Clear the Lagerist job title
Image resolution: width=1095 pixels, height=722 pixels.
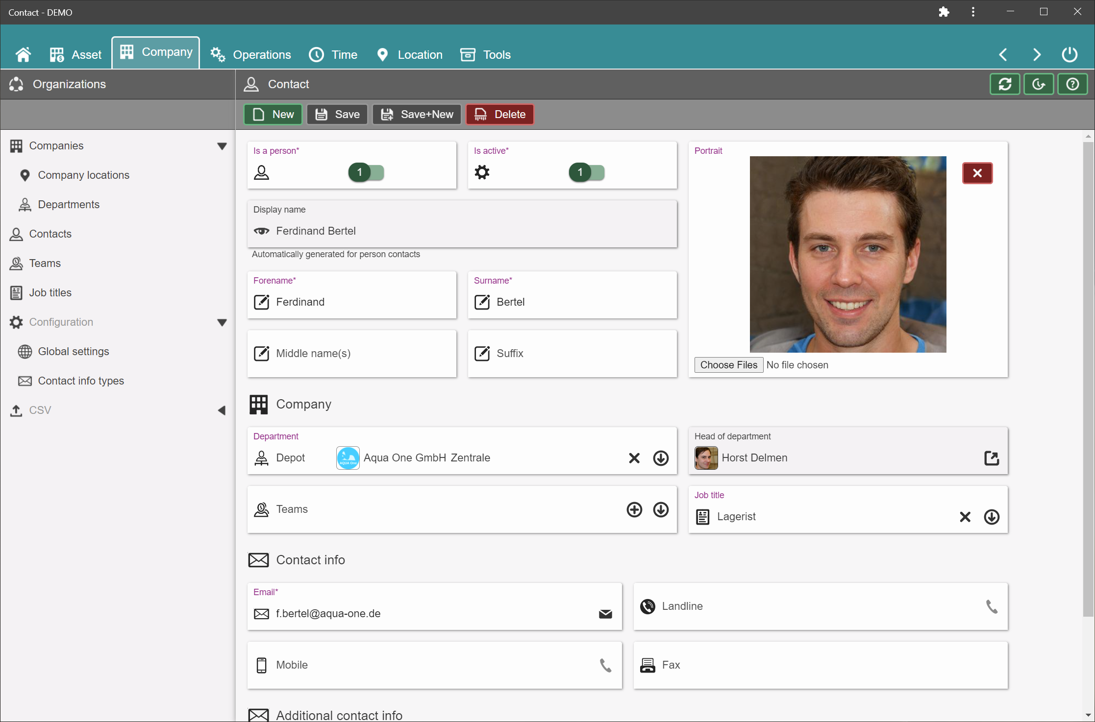[x=965, y=517]
